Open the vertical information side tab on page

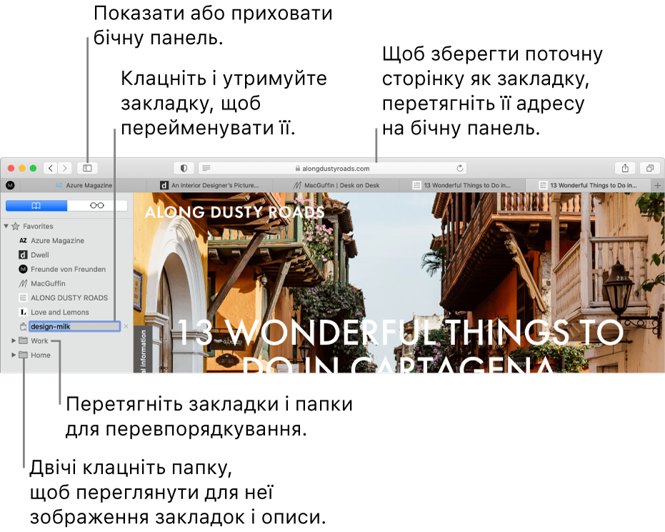(143, 350)
